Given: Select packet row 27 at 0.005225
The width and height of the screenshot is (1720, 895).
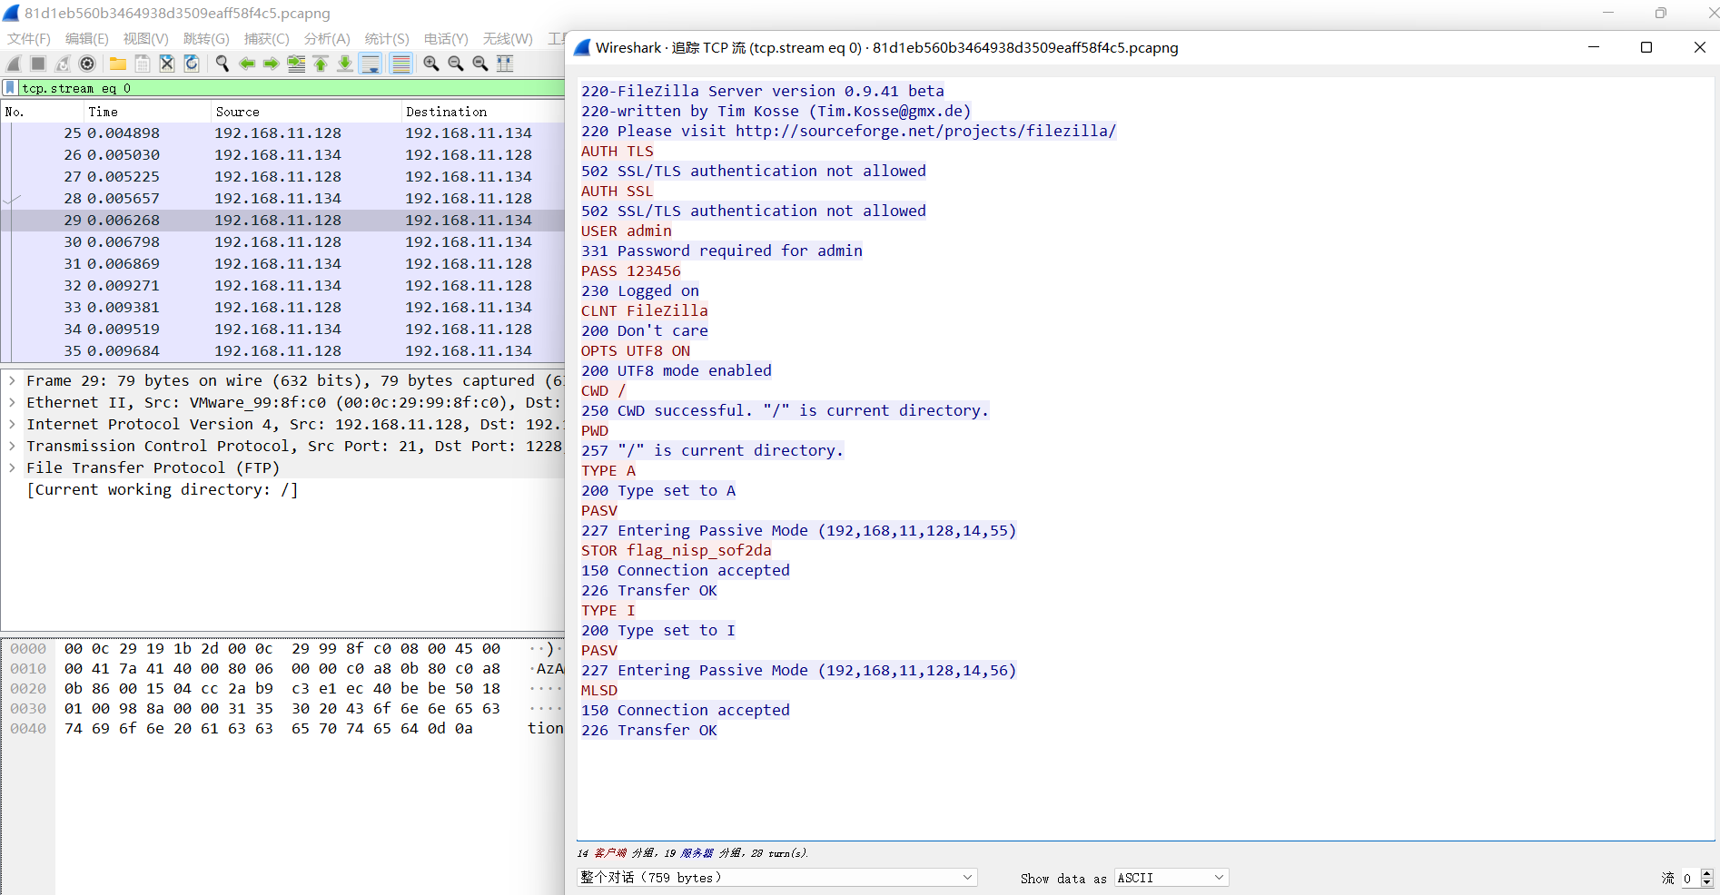Looking at the screenshot, I should (282, 177).
